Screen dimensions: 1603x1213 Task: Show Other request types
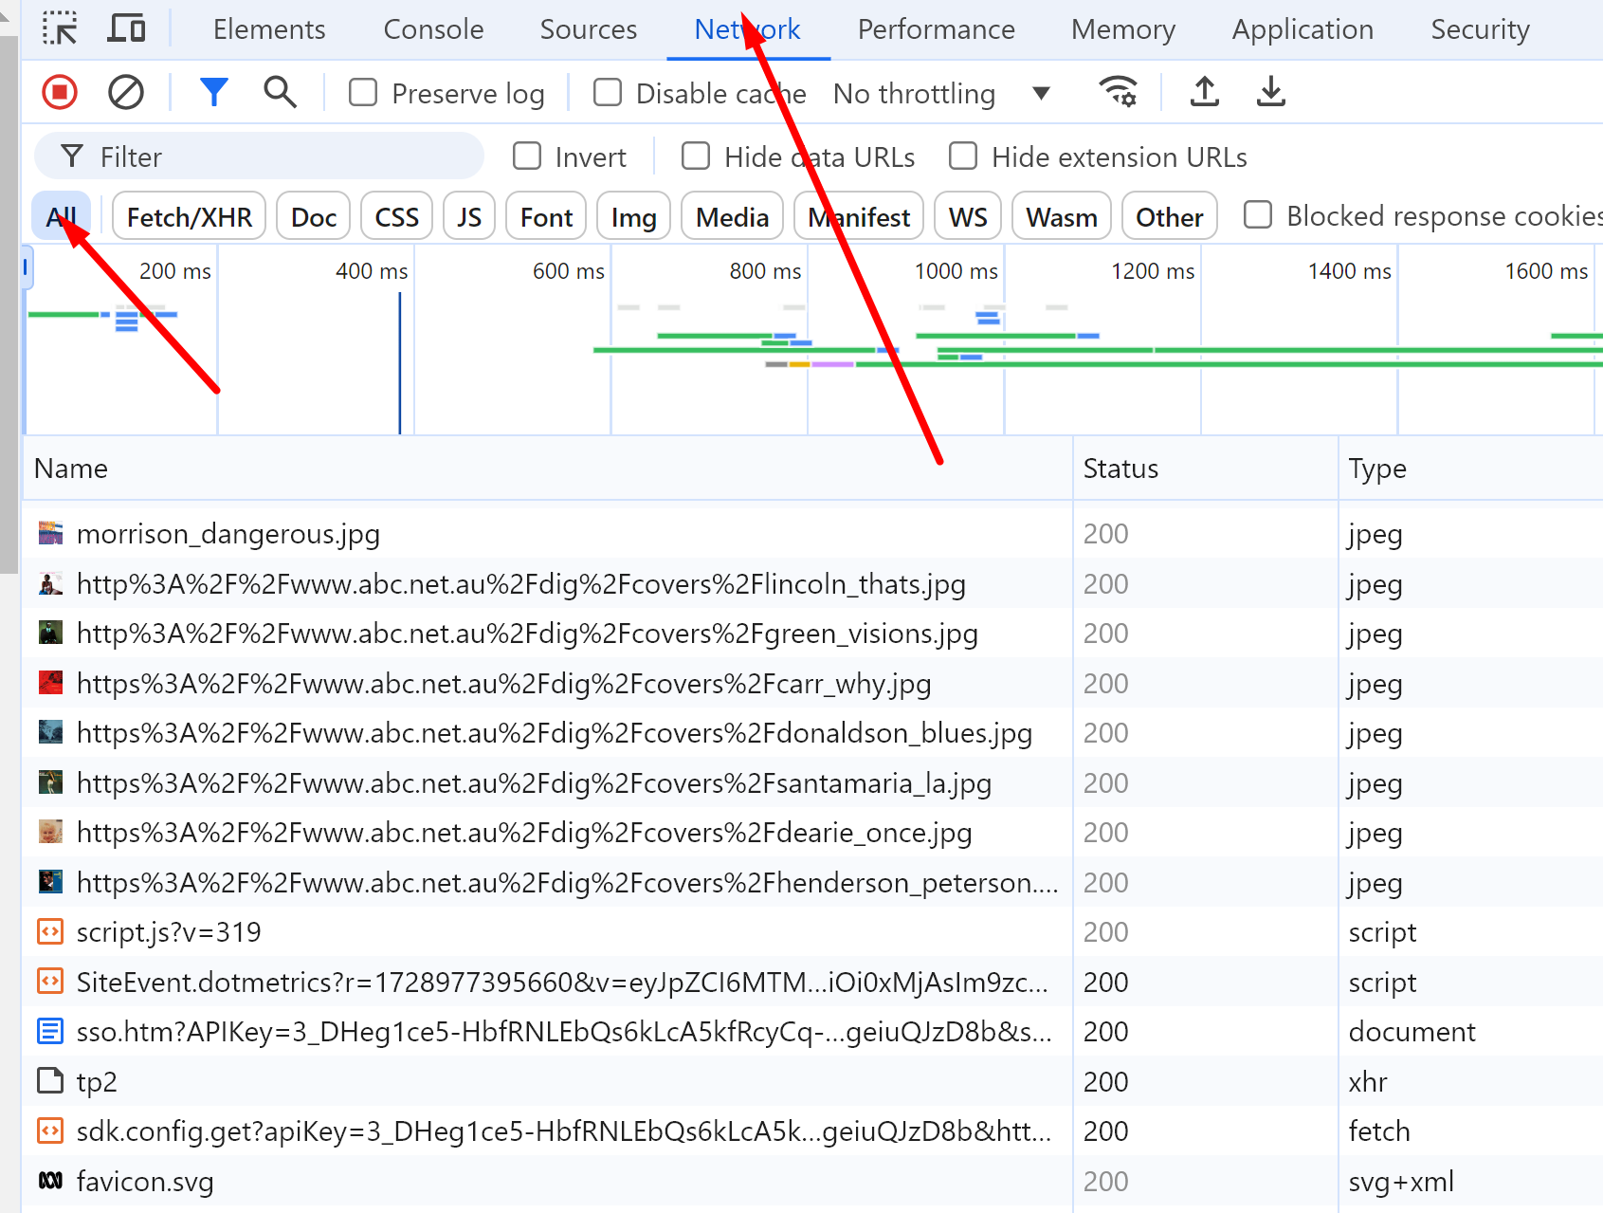(1170, 217)
